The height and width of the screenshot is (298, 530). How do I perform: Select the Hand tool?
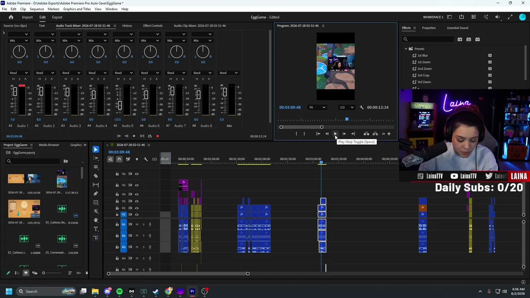[x=96, y=220]
